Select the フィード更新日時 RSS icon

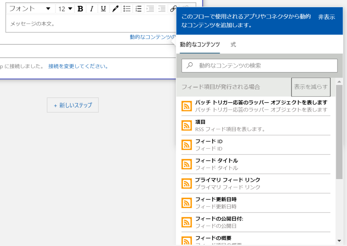pyautogui.click(x=186, y=203)
